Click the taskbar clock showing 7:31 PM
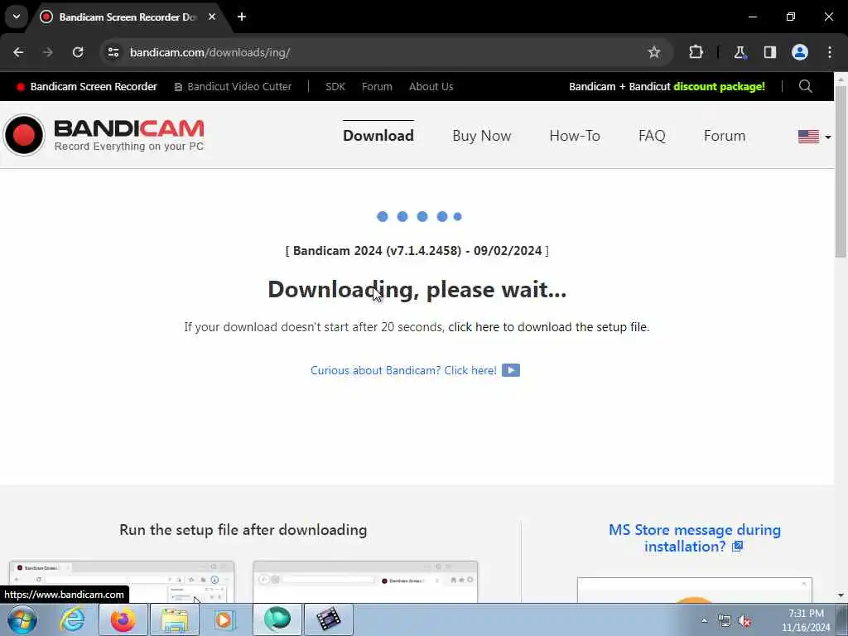The image size is (848, 636). [806, 620]
